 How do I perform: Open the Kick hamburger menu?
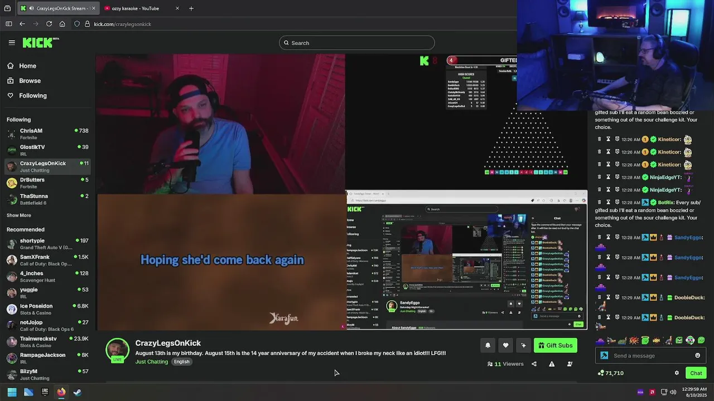coord(12,42)
